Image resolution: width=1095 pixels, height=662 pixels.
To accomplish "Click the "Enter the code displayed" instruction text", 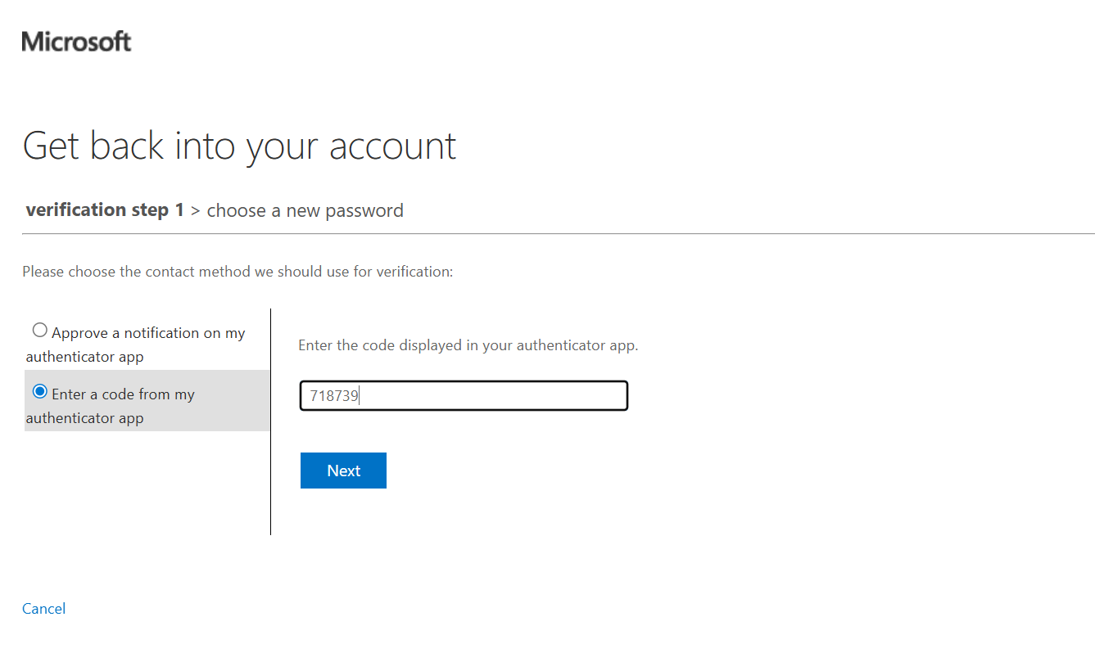I will point(468,345).
